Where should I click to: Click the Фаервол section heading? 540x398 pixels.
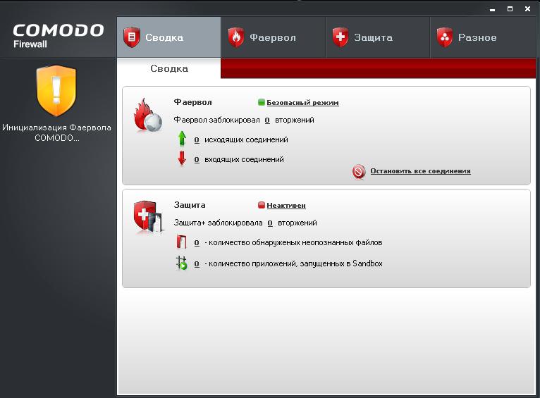193,102
